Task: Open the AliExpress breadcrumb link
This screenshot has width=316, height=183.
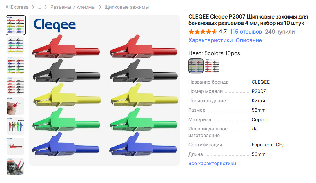Action: (x=17, y=7)
